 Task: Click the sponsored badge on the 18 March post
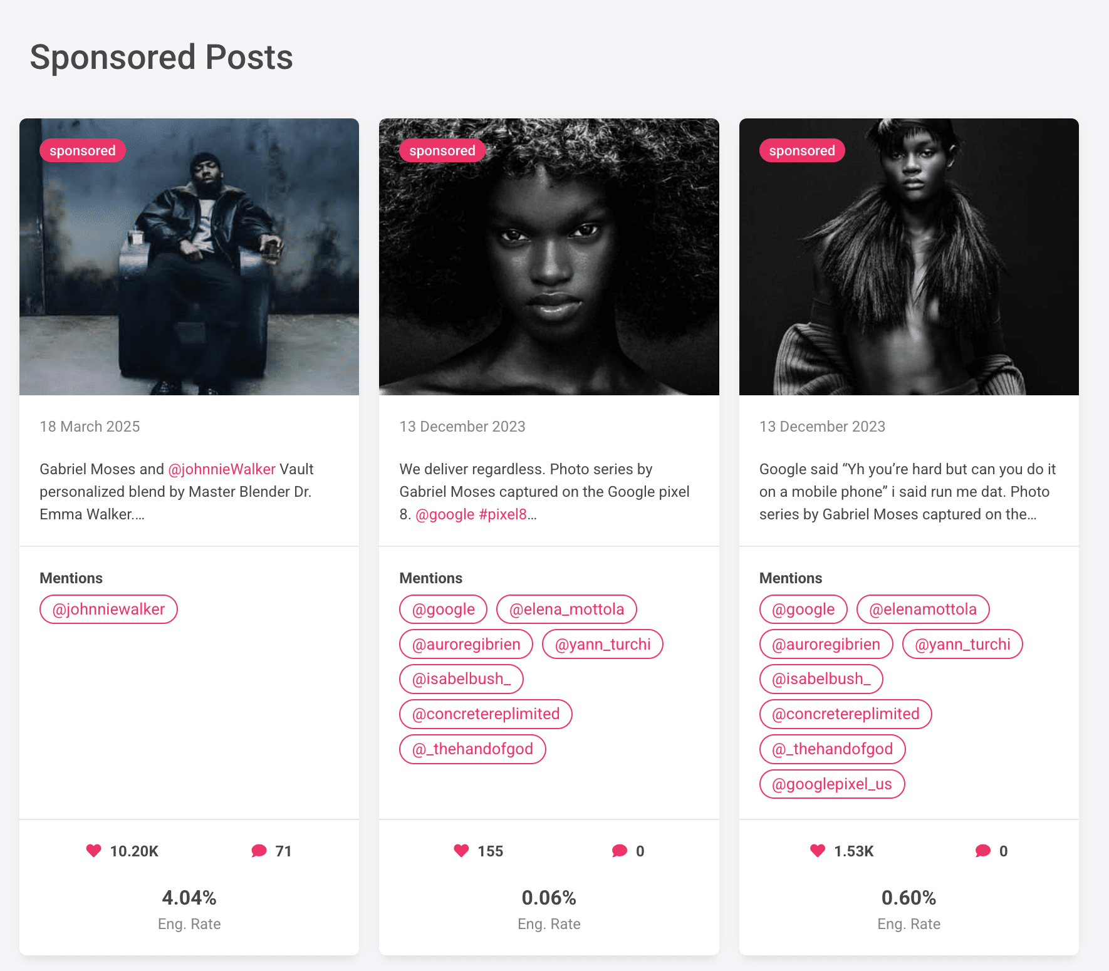(x=83, y=151)
